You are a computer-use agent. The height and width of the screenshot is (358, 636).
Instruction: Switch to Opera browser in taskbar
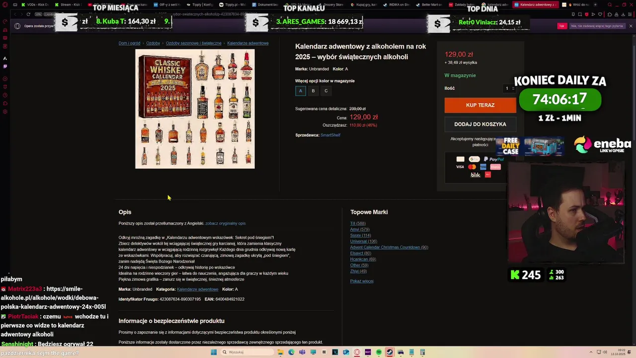tap(357, 352)
